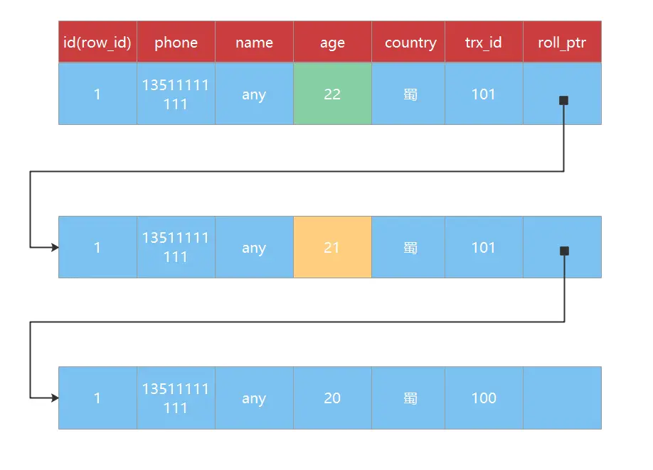Click arrowhead pointing to second row
This screenshot has height=470, width=653.
point(55,247)
